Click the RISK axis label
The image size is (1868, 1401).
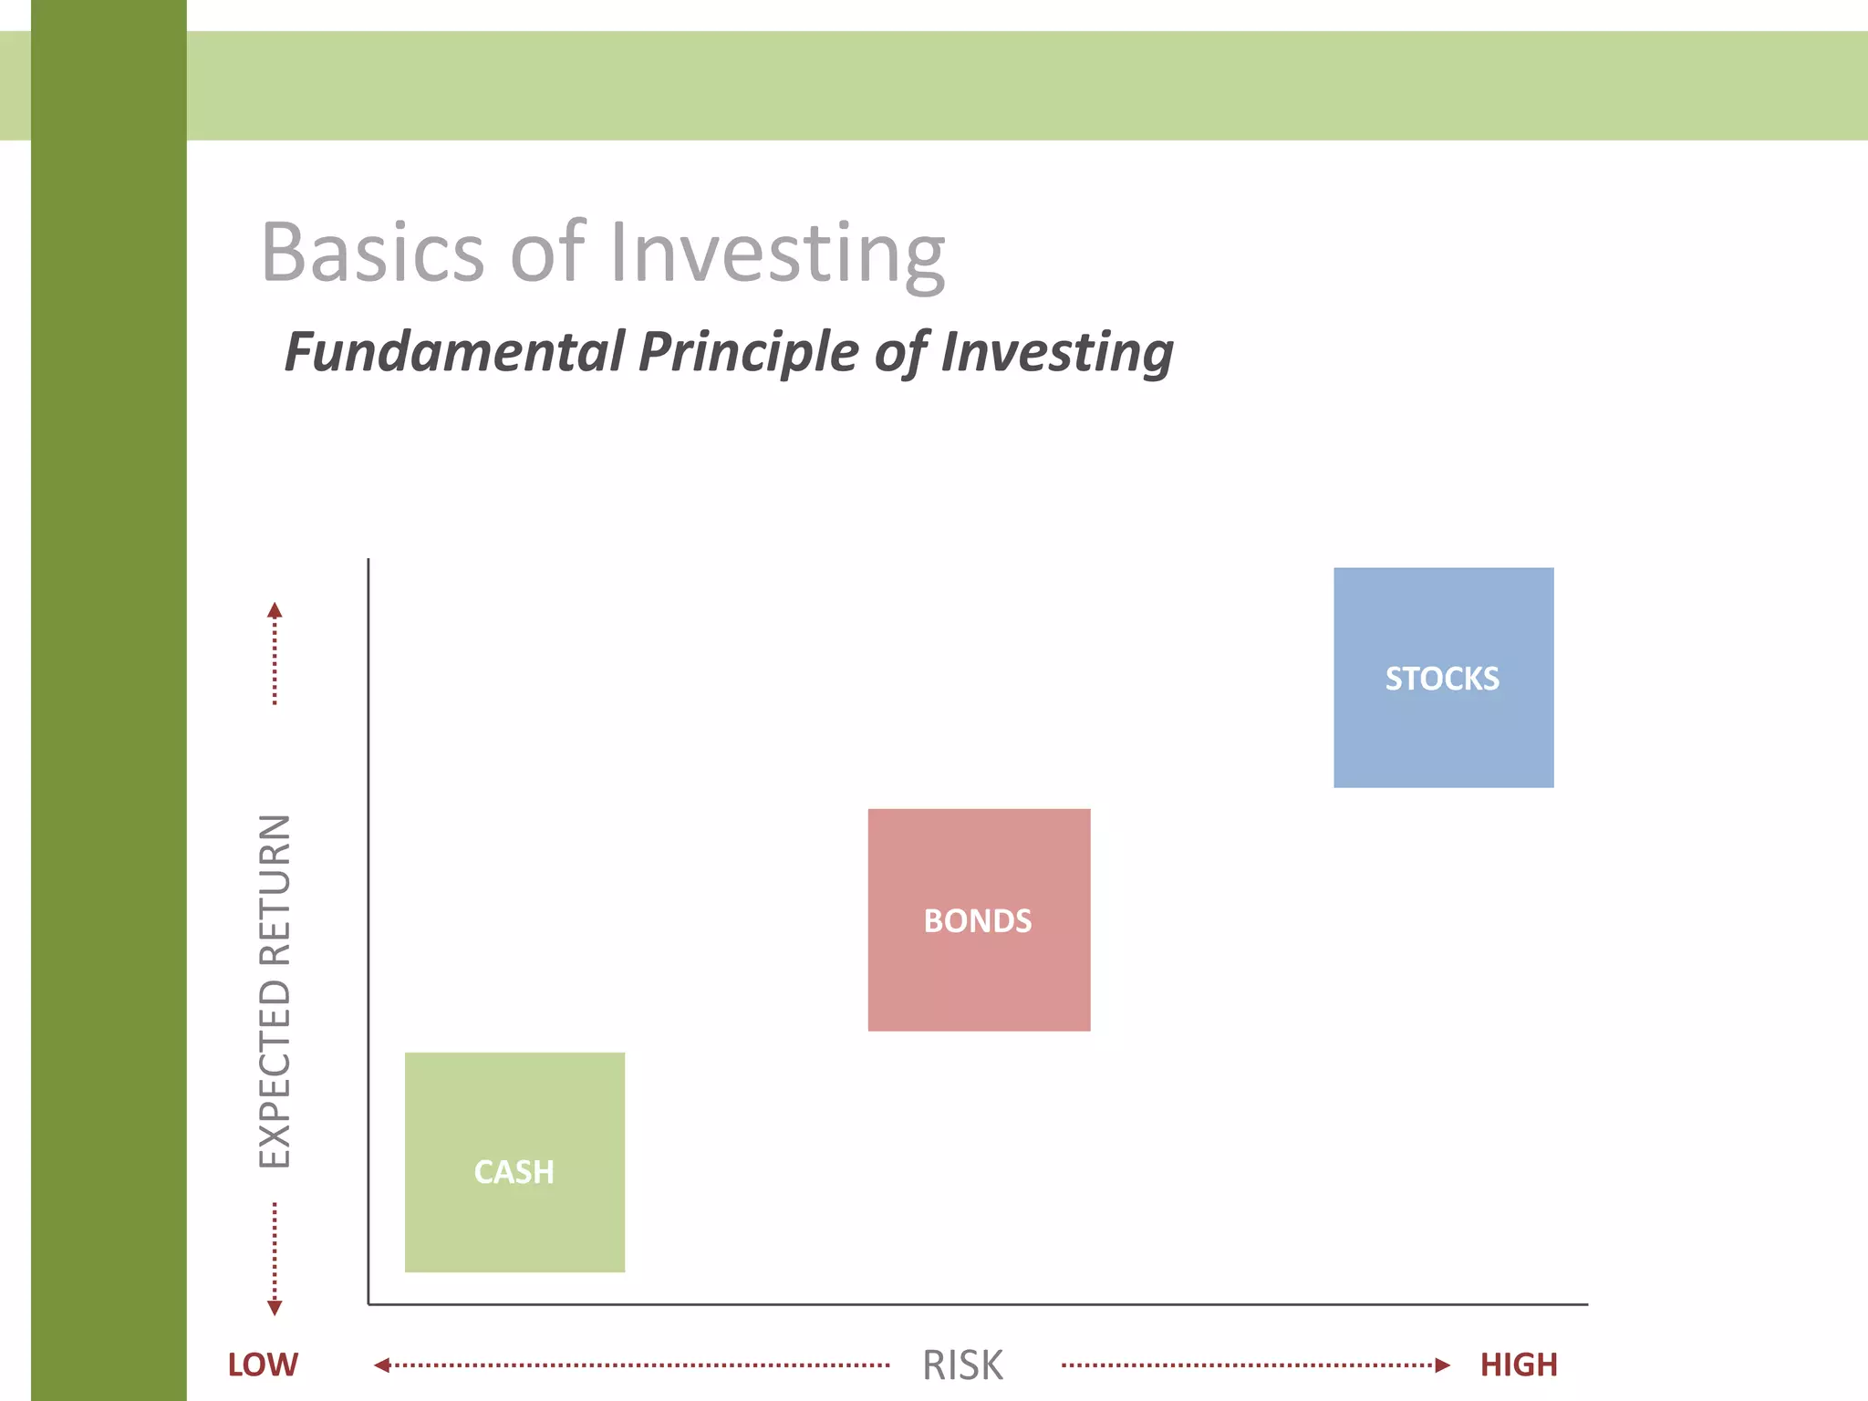962,1365
